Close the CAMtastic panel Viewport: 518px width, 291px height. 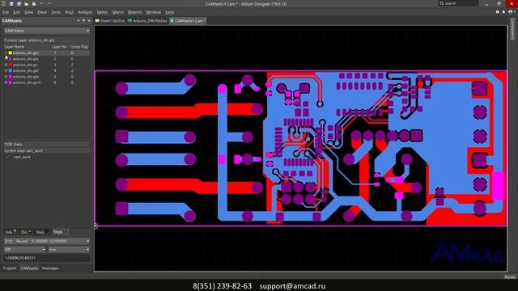[x=89, y=20]
